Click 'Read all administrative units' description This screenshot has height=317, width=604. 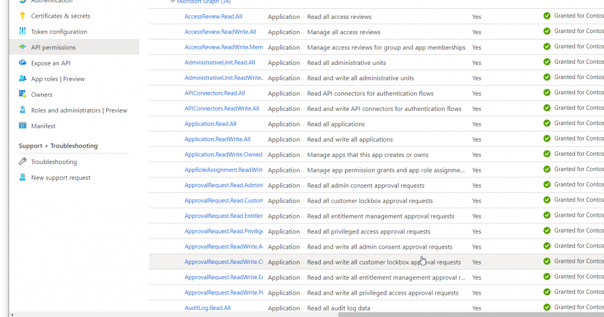click(346, 63)
